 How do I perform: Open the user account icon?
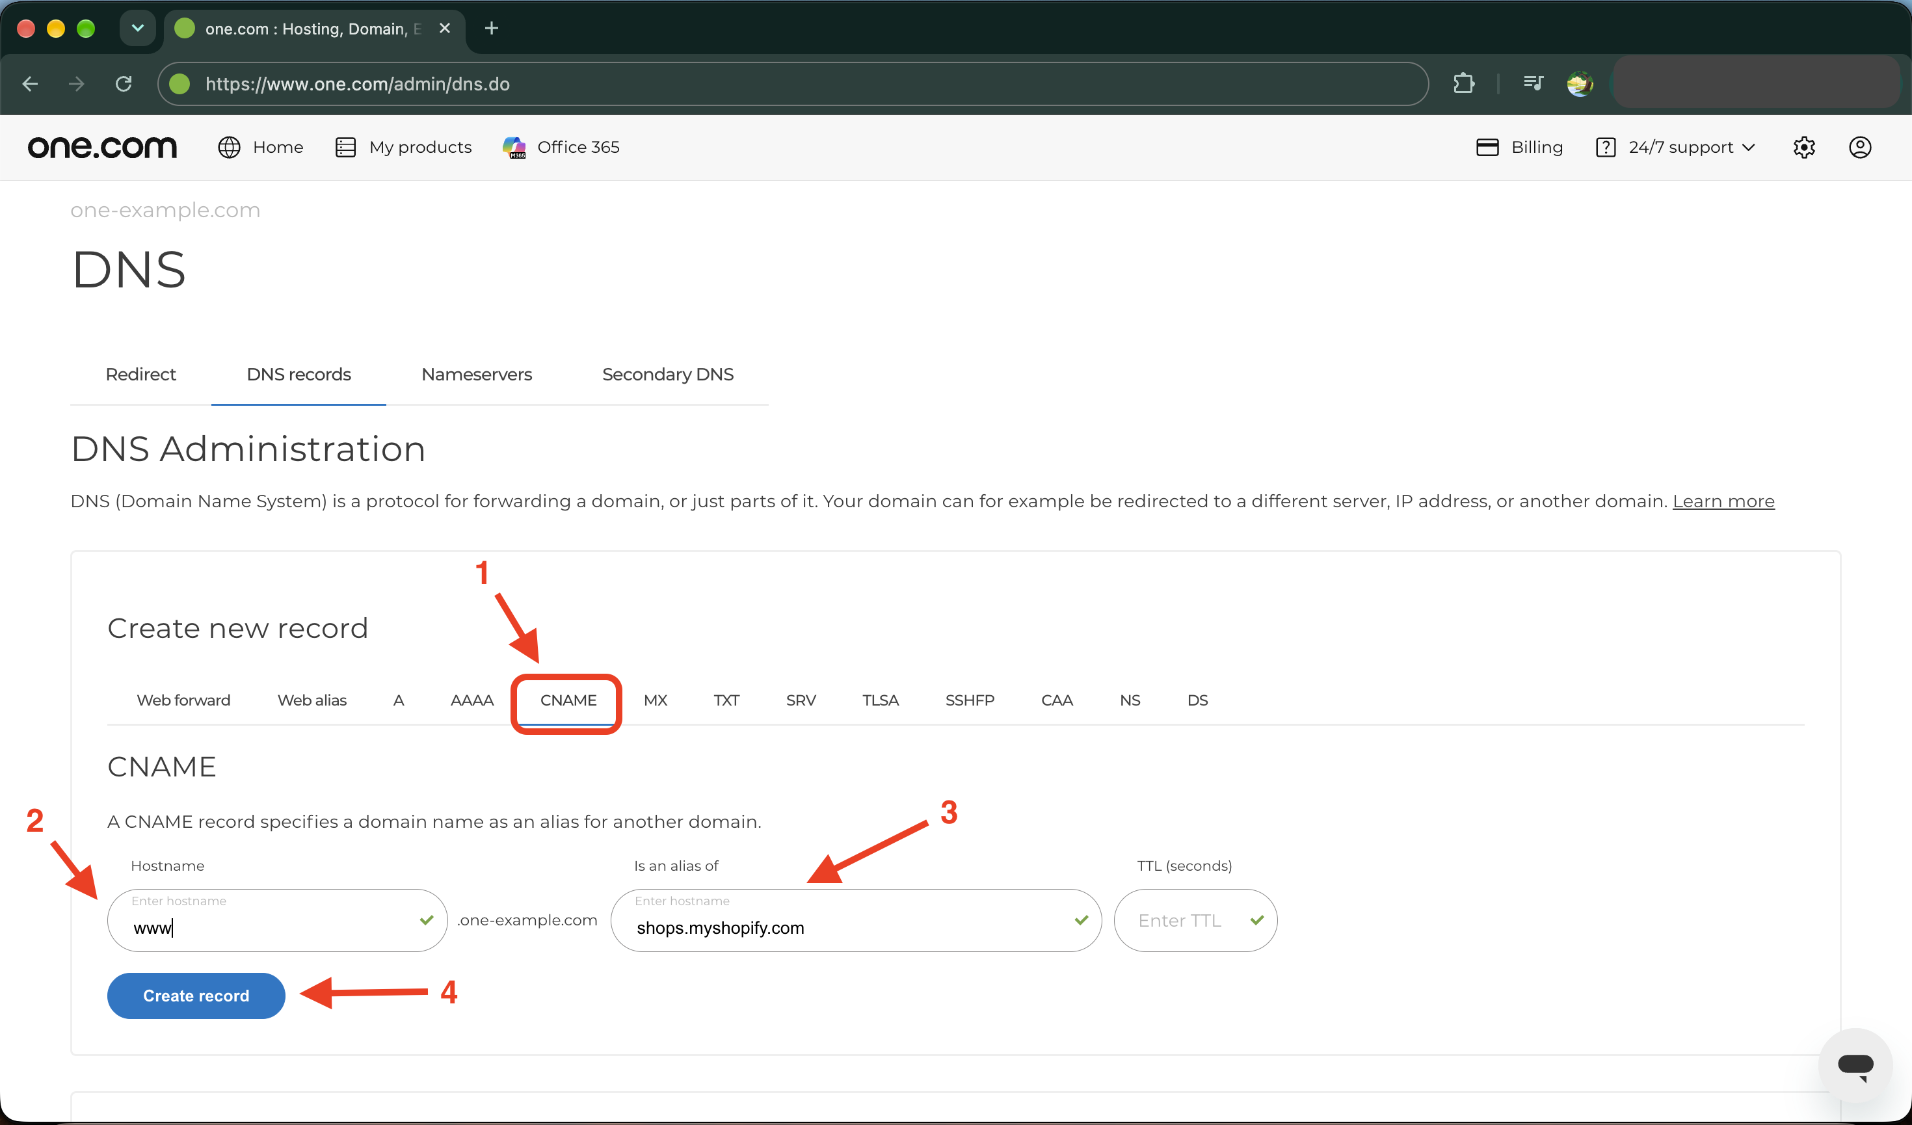point(1861,147)
